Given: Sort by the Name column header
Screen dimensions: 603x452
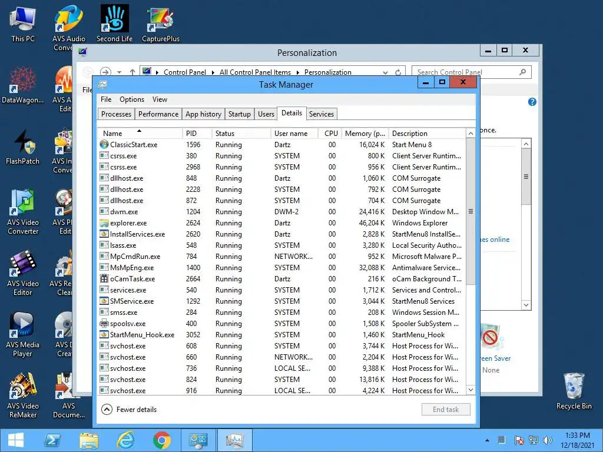Looking at the screenshot, I should (x=139, y=134).
